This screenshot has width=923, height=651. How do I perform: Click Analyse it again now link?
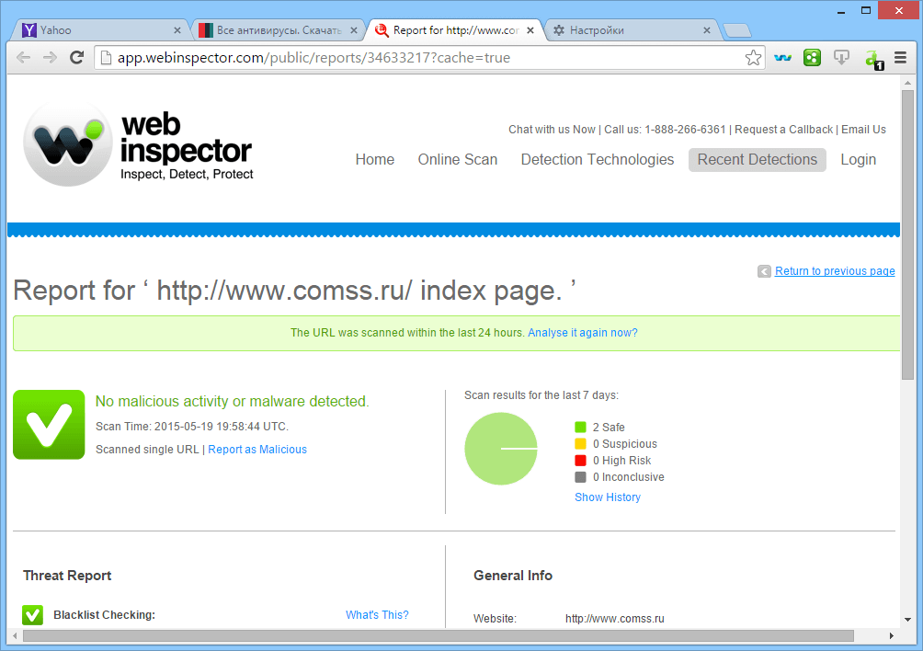pos(583,333)
